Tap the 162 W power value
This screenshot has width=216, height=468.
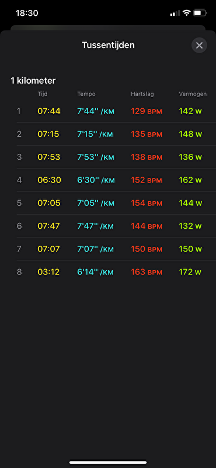[190, 180]
